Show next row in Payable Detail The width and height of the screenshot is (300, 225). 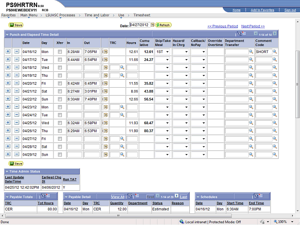176,197
